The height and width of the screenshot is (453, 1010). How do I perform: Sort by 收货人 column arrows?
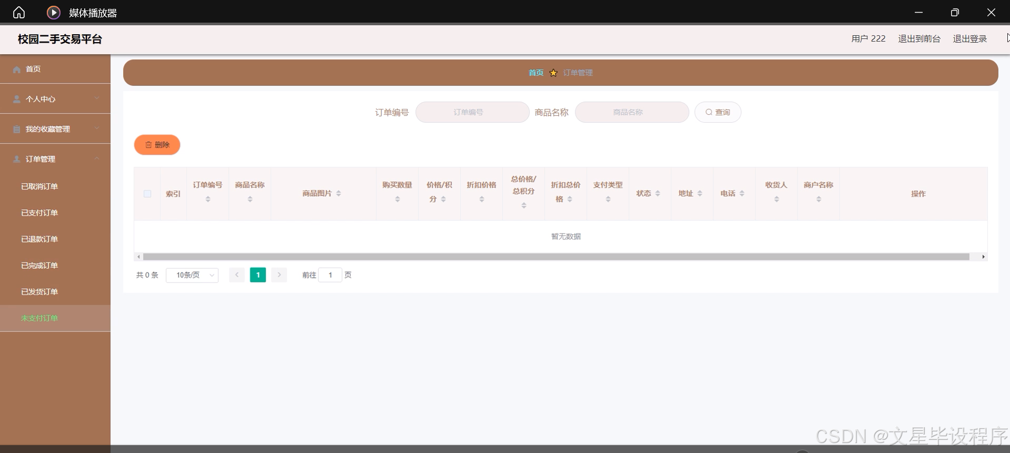[x=776, y=199]
